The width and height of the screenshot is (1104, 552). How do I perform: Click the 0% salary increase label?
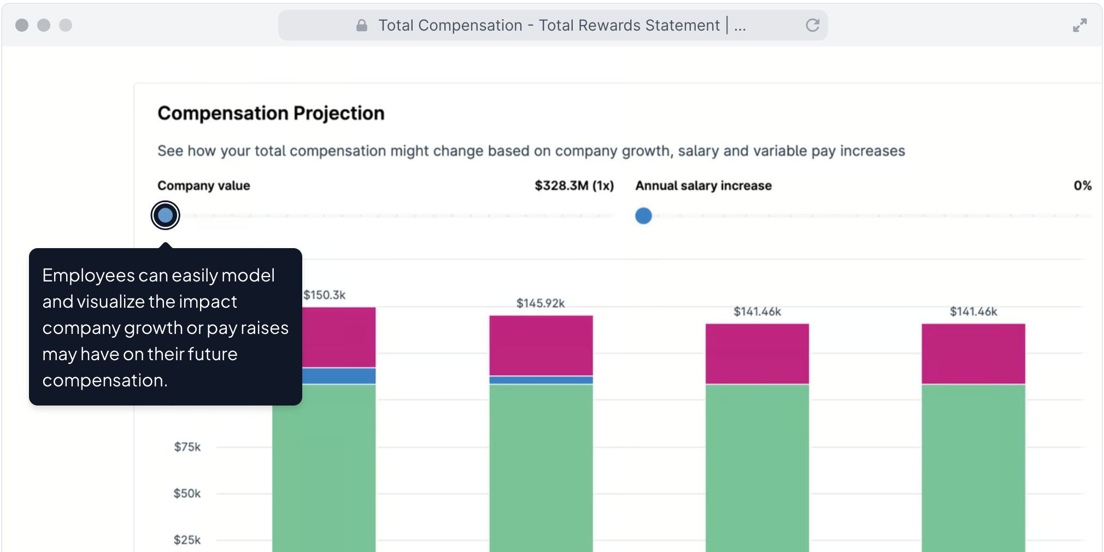coord(1083,185)
